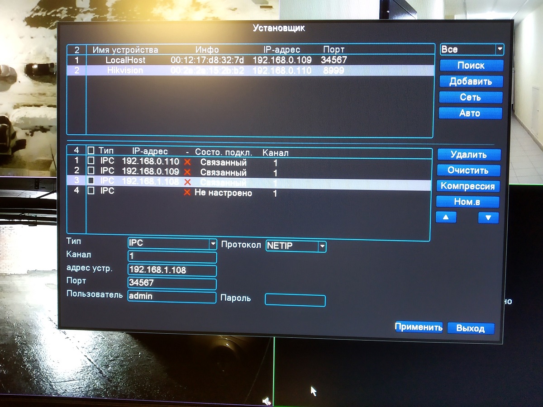Click the Добавить add button

(471, 81)
